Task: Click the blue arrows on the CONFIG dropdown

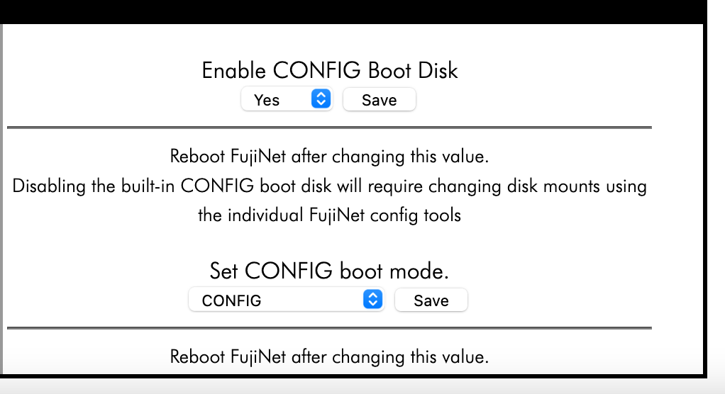Action: 372,300
